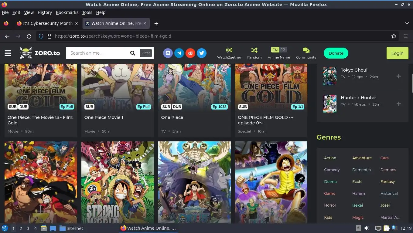413x233 pixels.
Task: Bookmark this page with the star
Action: pos(394,36)
